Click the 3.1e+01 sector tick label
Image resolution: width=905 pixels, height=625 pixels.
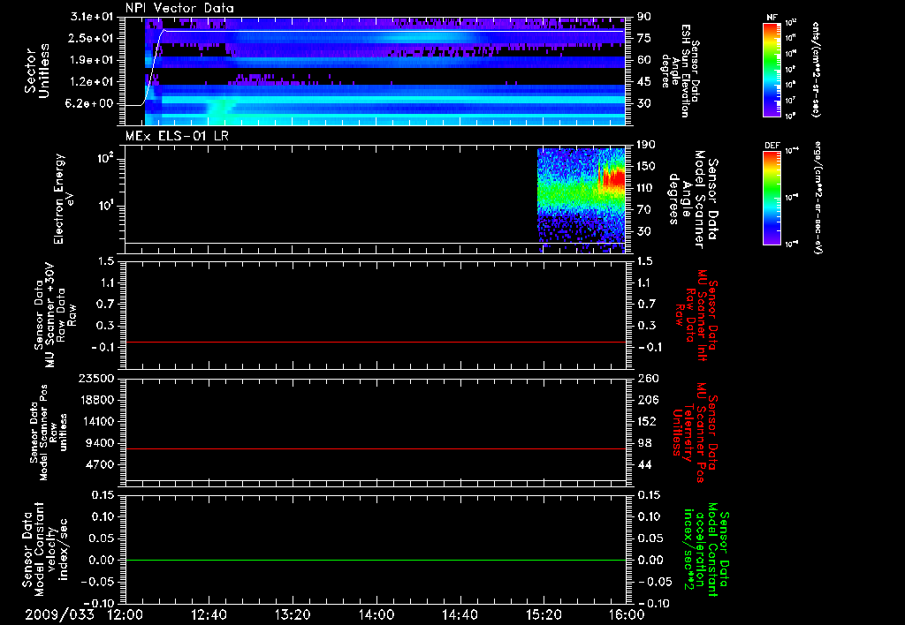click(x=93, y=17)
